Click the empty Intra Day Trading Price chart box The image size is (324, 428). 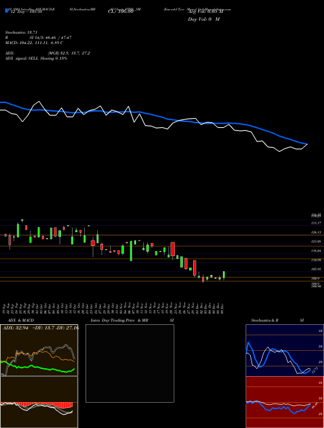(130, 363)
